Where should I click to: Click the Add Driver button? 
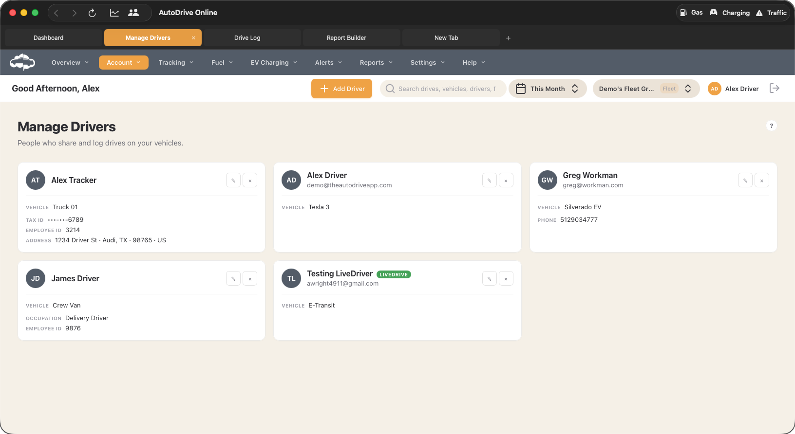(341, 89)
